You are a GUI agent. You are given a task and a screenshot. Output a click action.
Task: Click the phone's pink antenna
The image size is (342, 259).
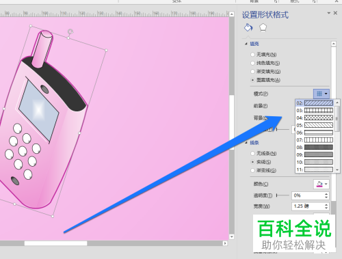click(x=42, y=49)
